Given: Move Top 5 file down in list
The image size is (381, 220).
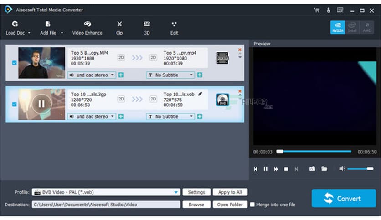Looking at the screenshot, I should (240, 57).
